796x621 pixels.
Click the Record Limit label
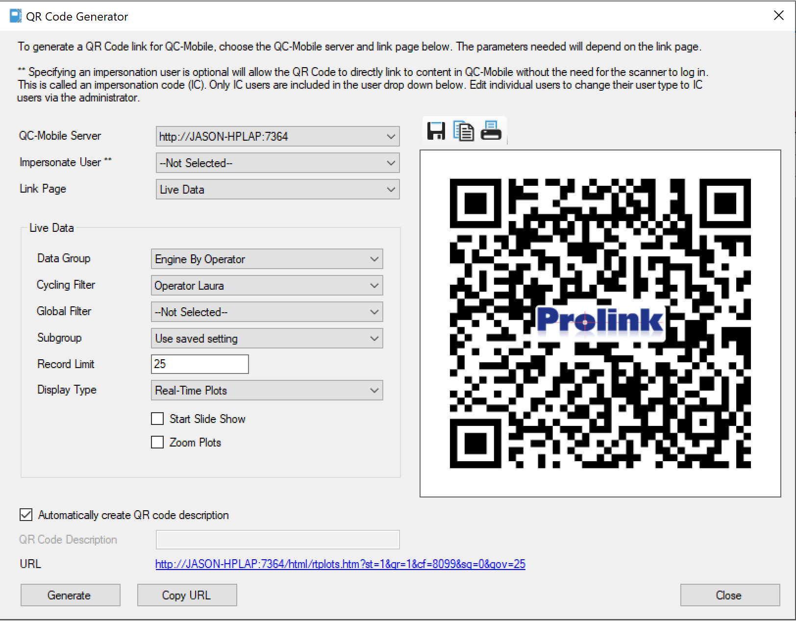click(66, 364)
